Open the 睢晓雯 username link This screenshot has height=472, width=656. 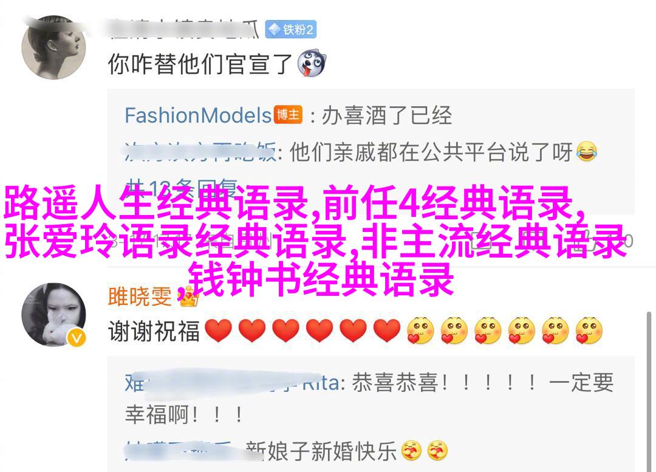(x=140, y=296)
